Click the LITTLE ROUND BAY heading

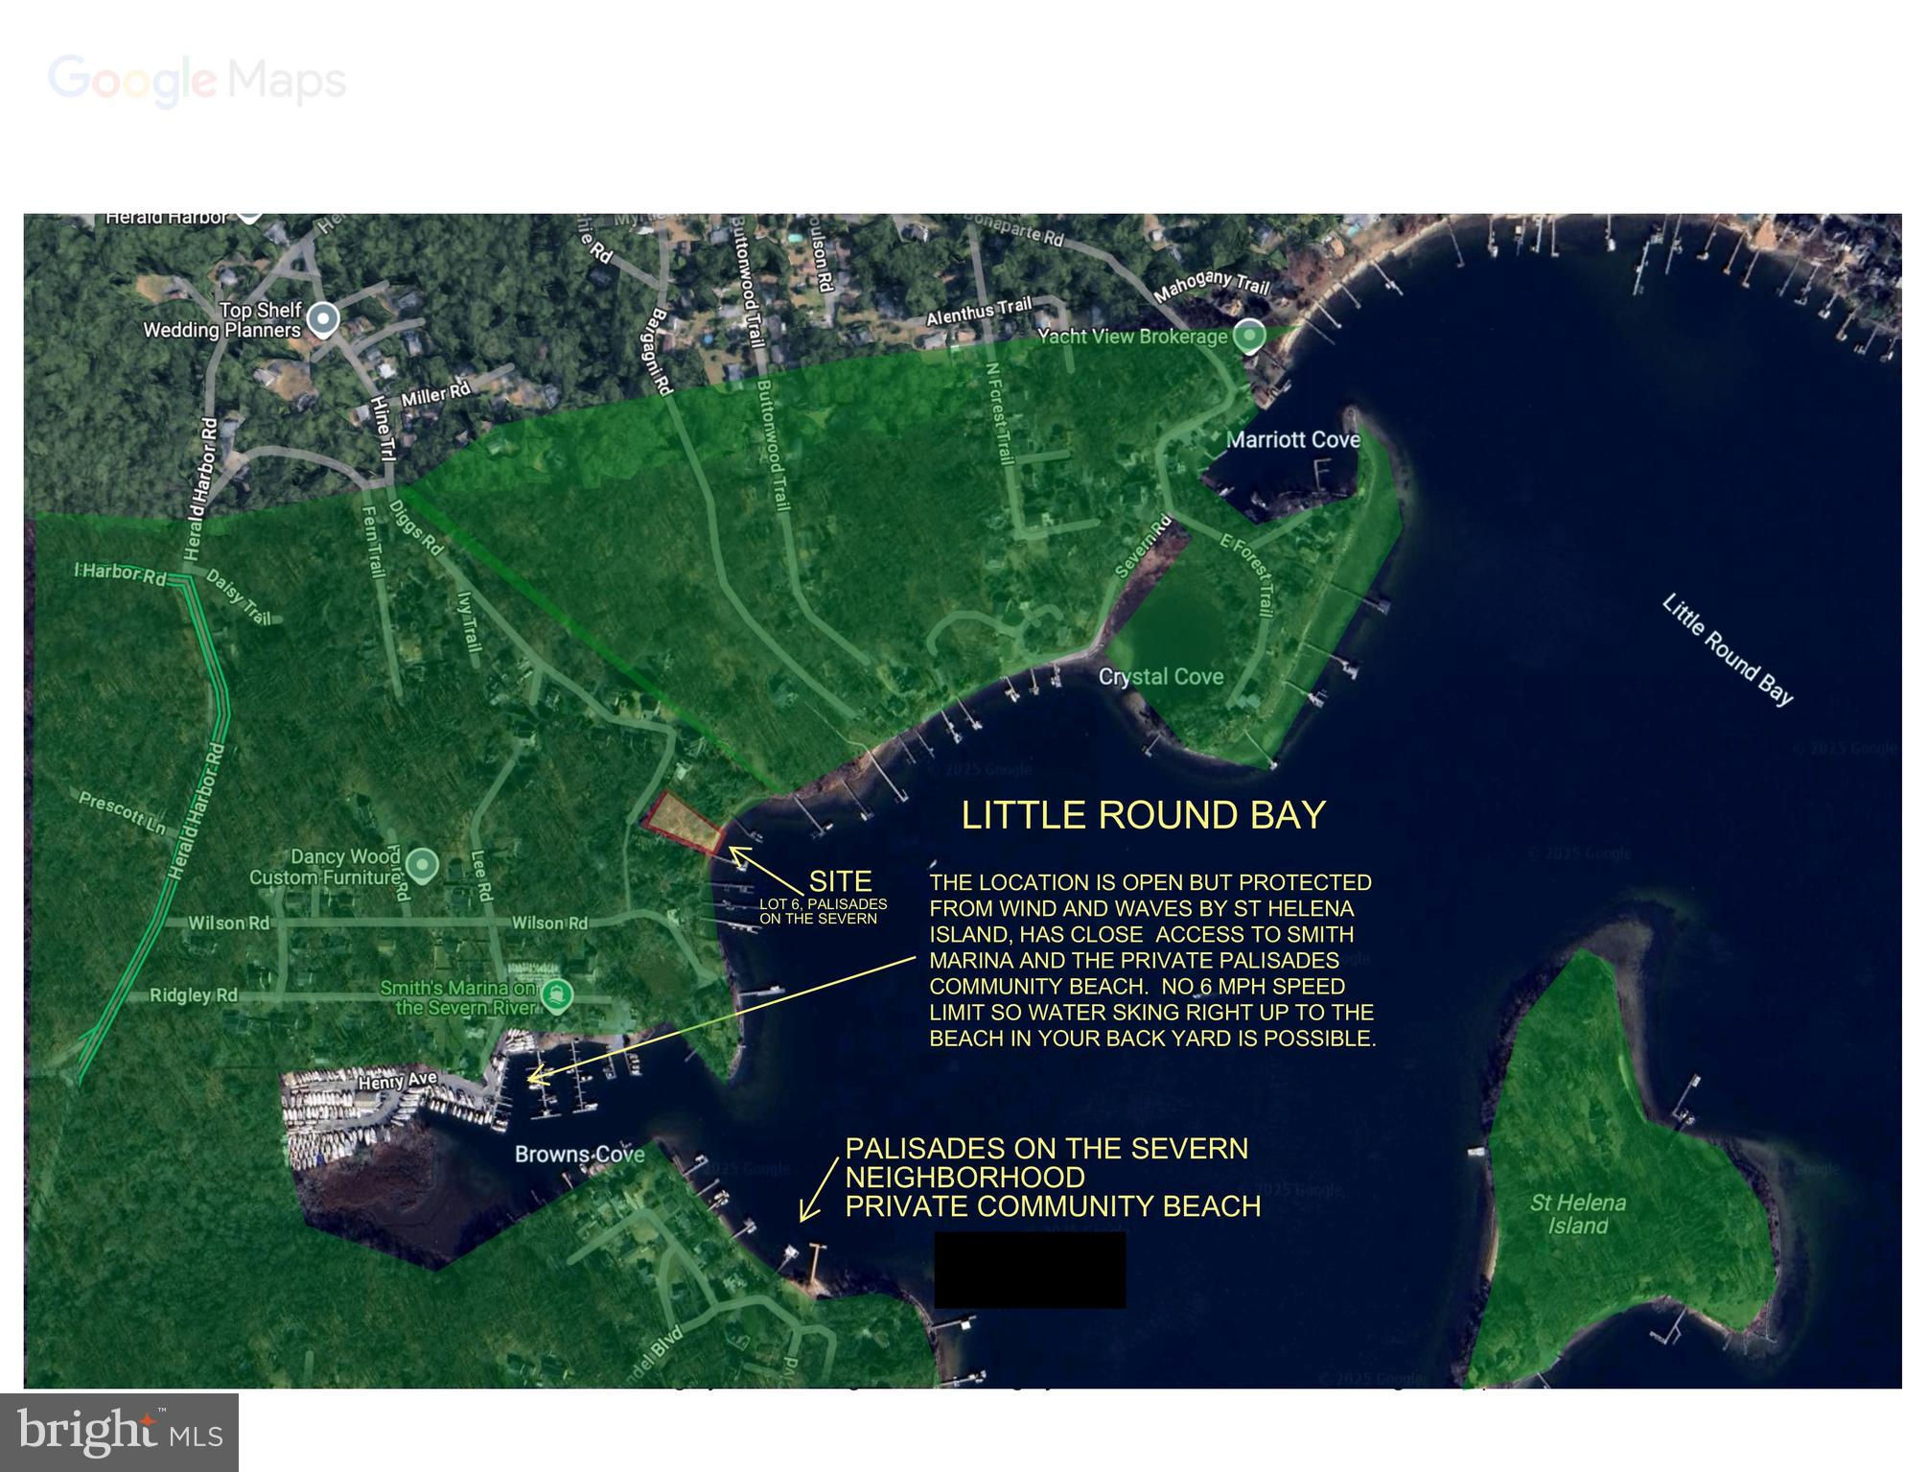pos(1143,815)
